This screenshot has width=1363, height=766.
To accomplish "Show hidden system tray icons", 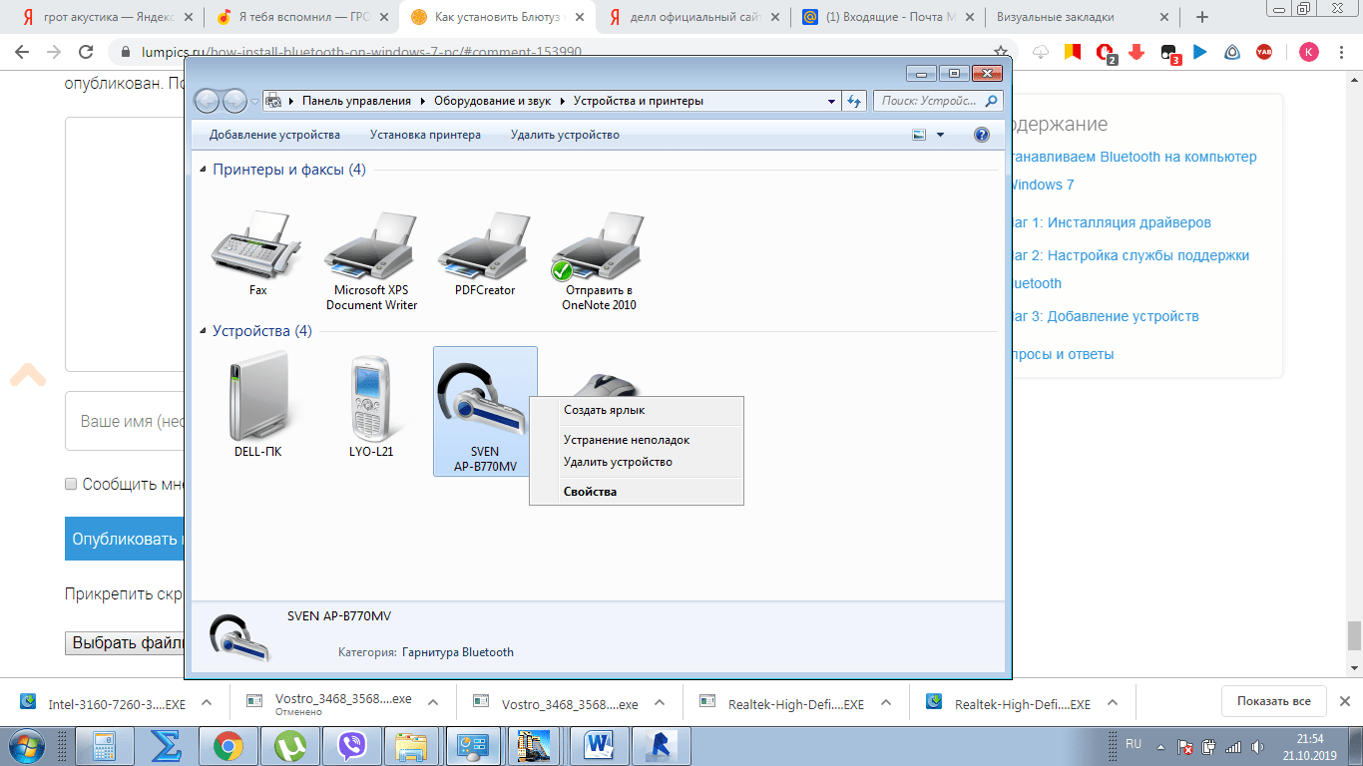I will [x=1159, y=746].
